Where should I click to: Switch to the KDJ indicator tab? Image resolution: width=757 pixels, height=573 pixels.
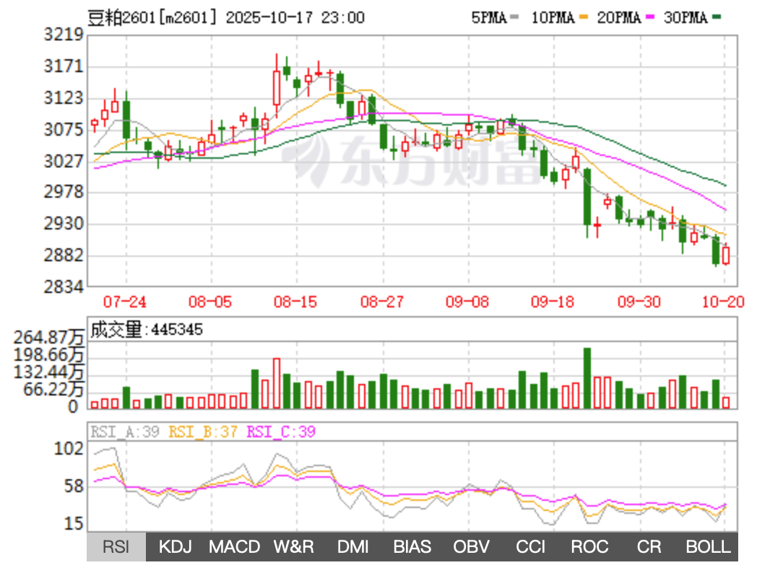pyautogui.click(x=175, y=547)
